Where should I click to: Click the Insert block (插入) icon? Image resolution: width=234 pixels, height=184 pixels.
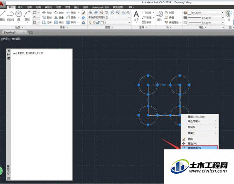(x=160, y=16)
